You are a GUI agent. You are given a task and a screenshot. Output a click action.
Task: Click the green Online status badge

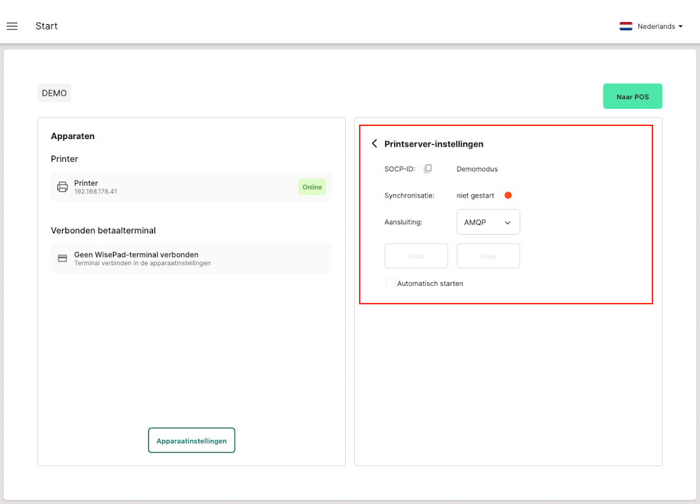(312, 187)
